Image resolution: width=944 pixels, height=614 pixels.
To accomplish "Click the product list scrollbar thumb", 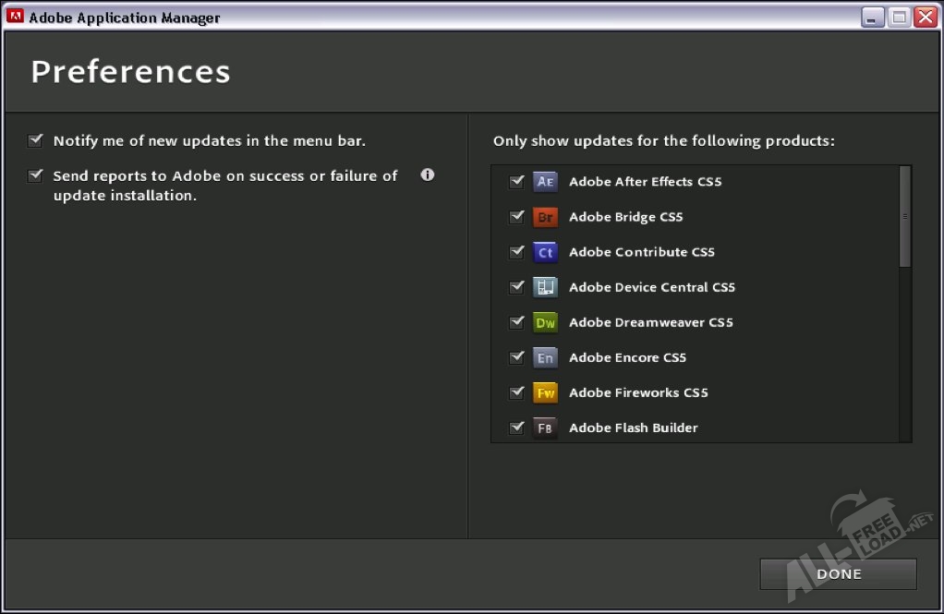I will coord(904,217).
